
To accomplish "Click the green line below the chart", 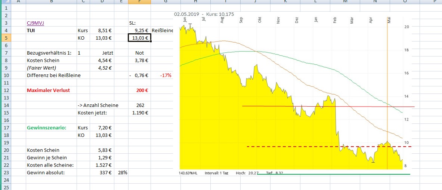I will tap(333, 174).
